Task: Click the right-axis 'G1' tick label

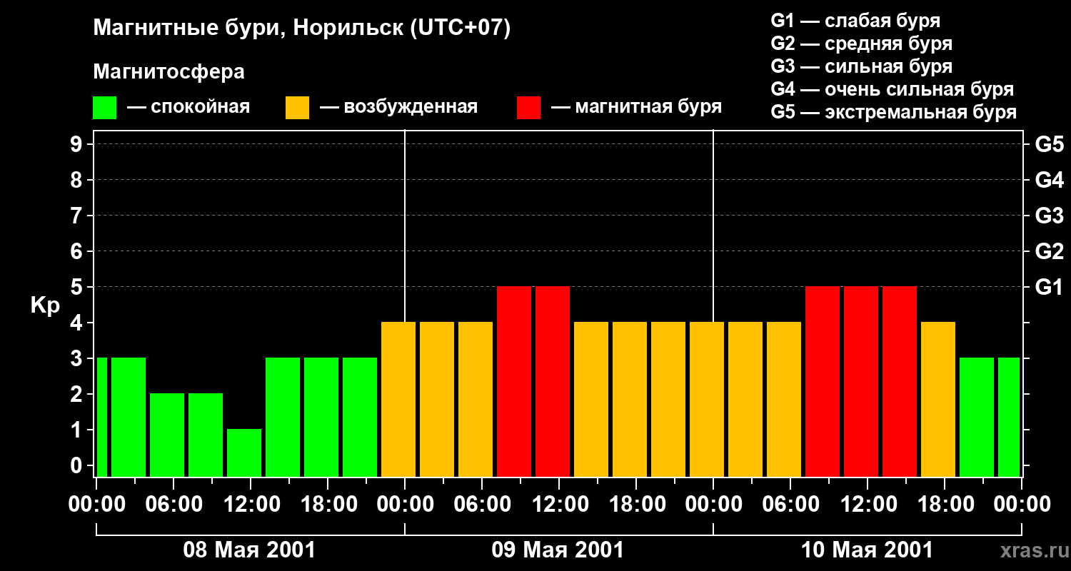Action: pyautogui.click(x=1049, y=287)
